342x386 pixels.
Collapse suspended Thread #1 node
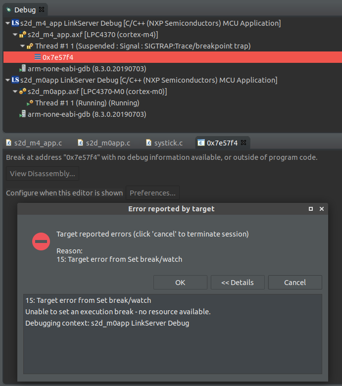click(x=22, y=46)
